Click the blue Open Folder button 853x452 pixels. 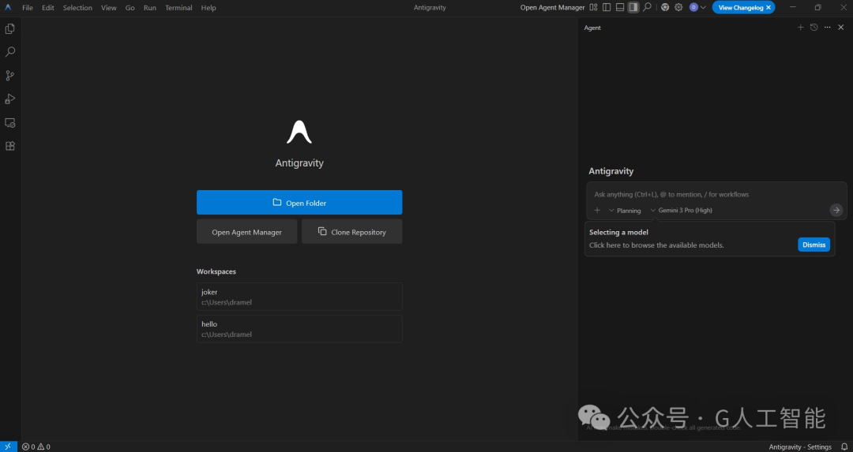[299, 203]
